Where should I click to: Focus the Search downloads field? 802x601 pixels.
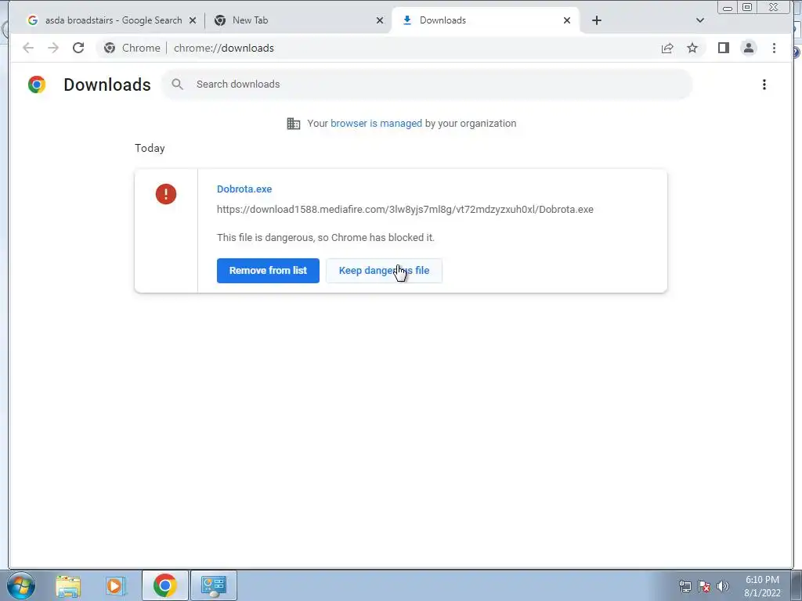click(x=428, y=85)
